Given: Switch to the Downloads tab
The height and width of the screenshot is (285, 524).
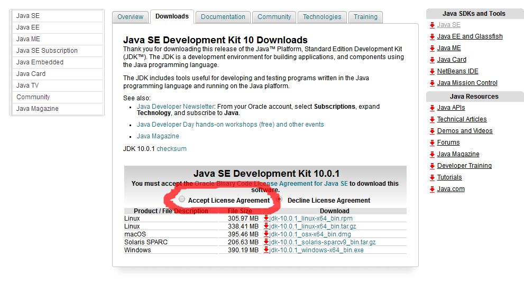Looking at the screenshot, I should click(x=172, y=16).
